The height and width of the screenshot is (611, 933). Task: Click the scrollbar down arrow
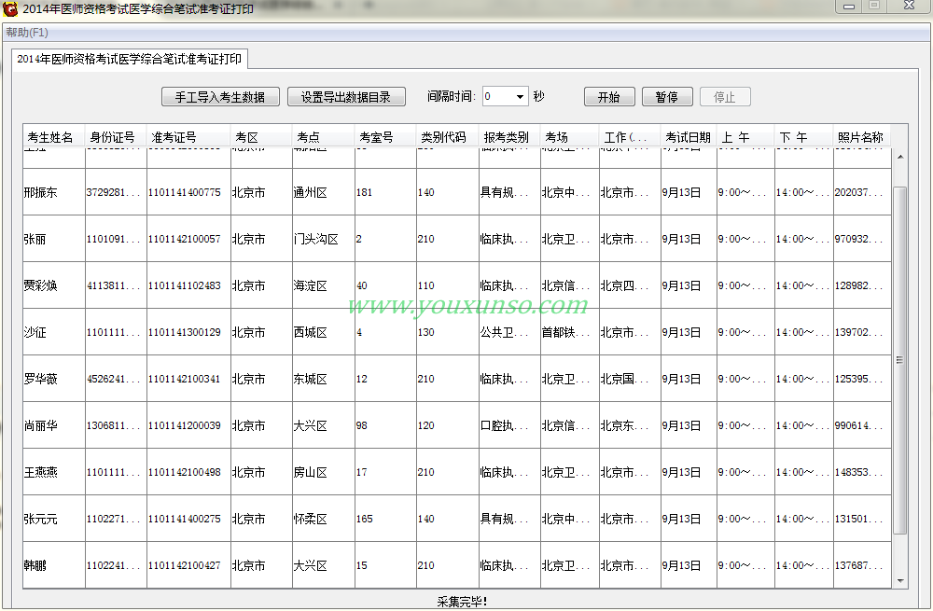(x=900, y=580)
